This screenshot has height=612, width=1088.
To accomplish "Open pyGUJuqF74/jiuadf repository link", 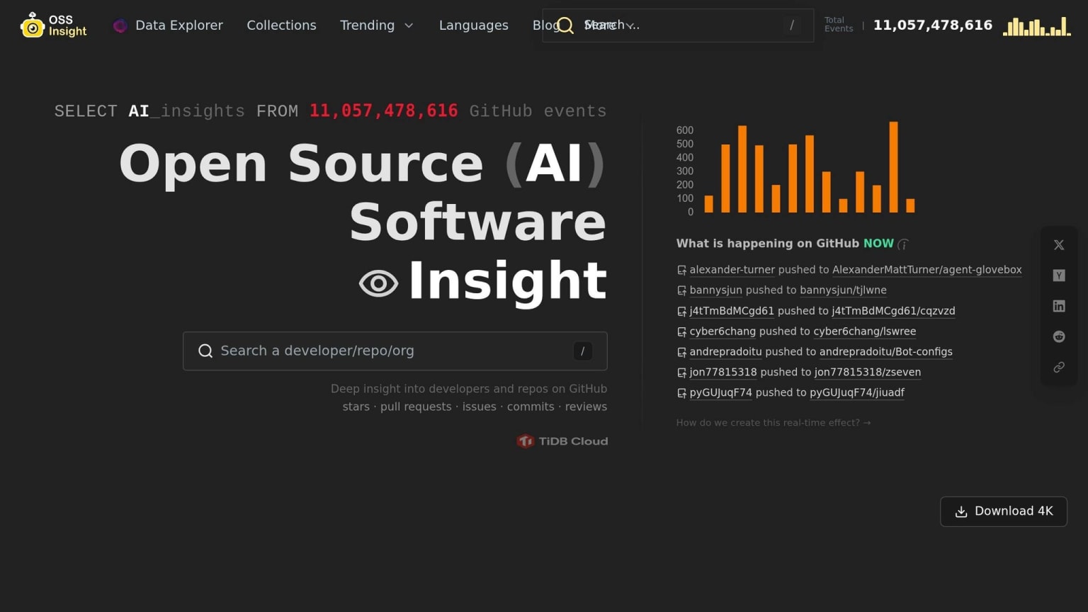I will (x=857, y=393).
